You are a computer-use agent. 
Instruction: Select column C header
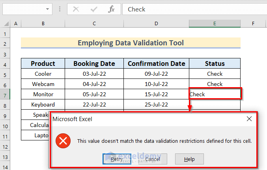(x=94, y=24)
